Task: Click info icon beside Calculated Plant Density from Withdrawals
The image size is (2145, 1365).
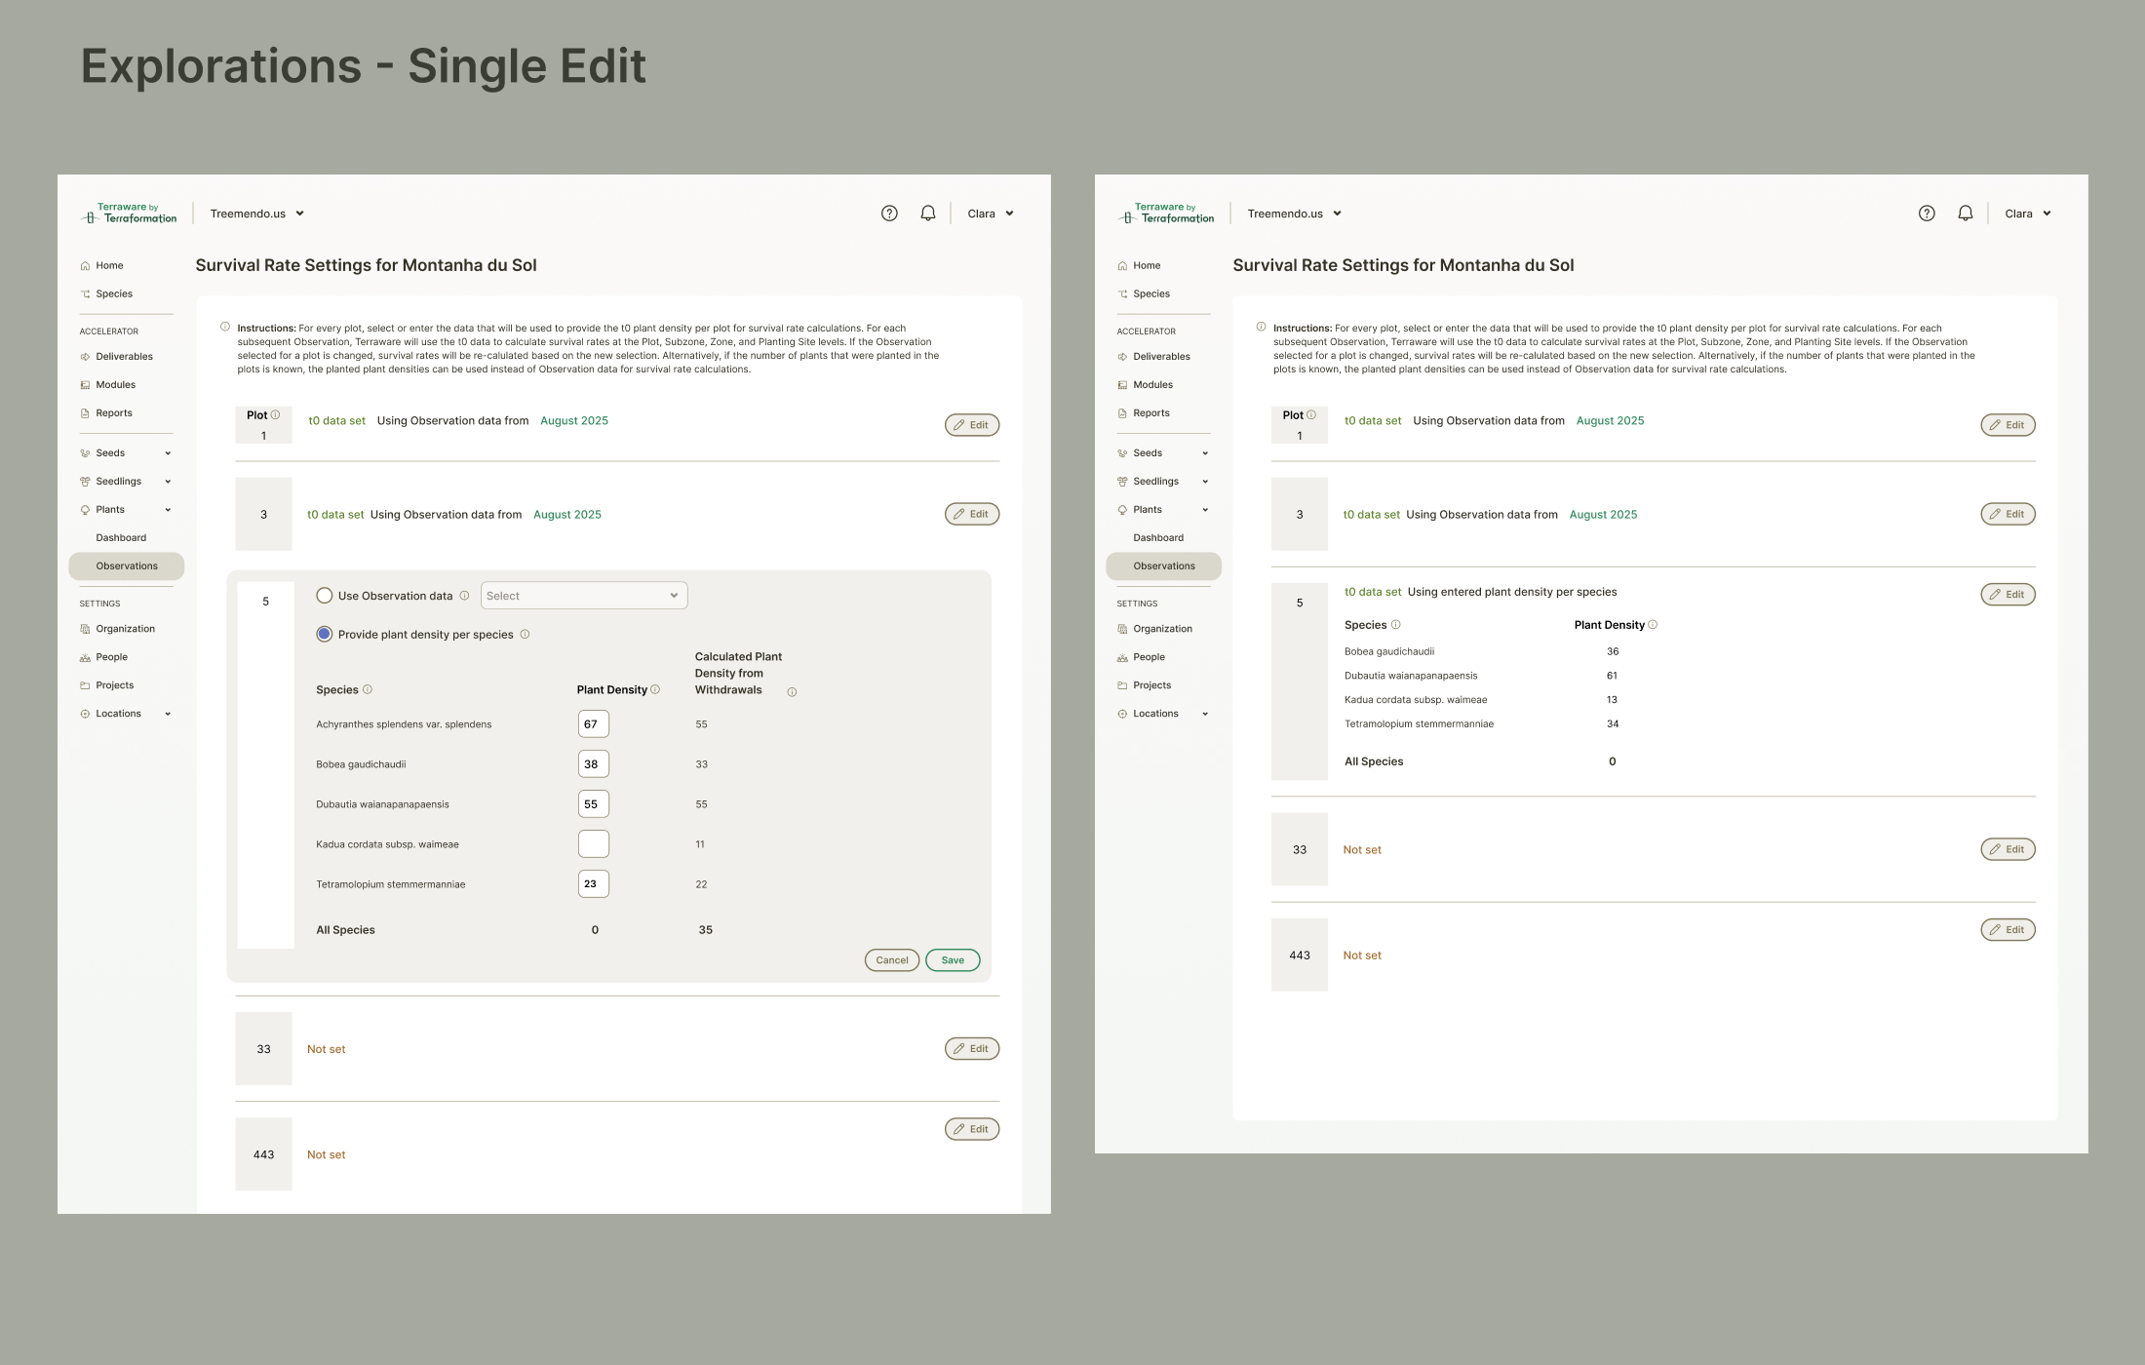Action: [x=792, y=692]
